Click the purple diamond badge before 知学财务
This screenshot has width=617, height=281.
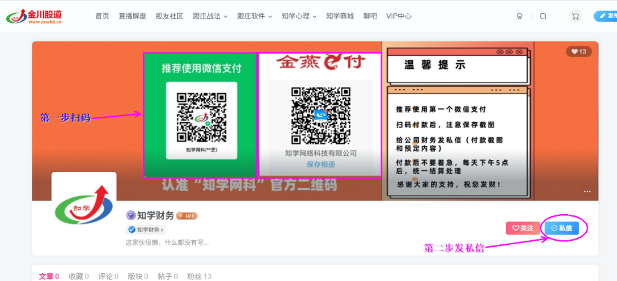click(x=131, y=215)
